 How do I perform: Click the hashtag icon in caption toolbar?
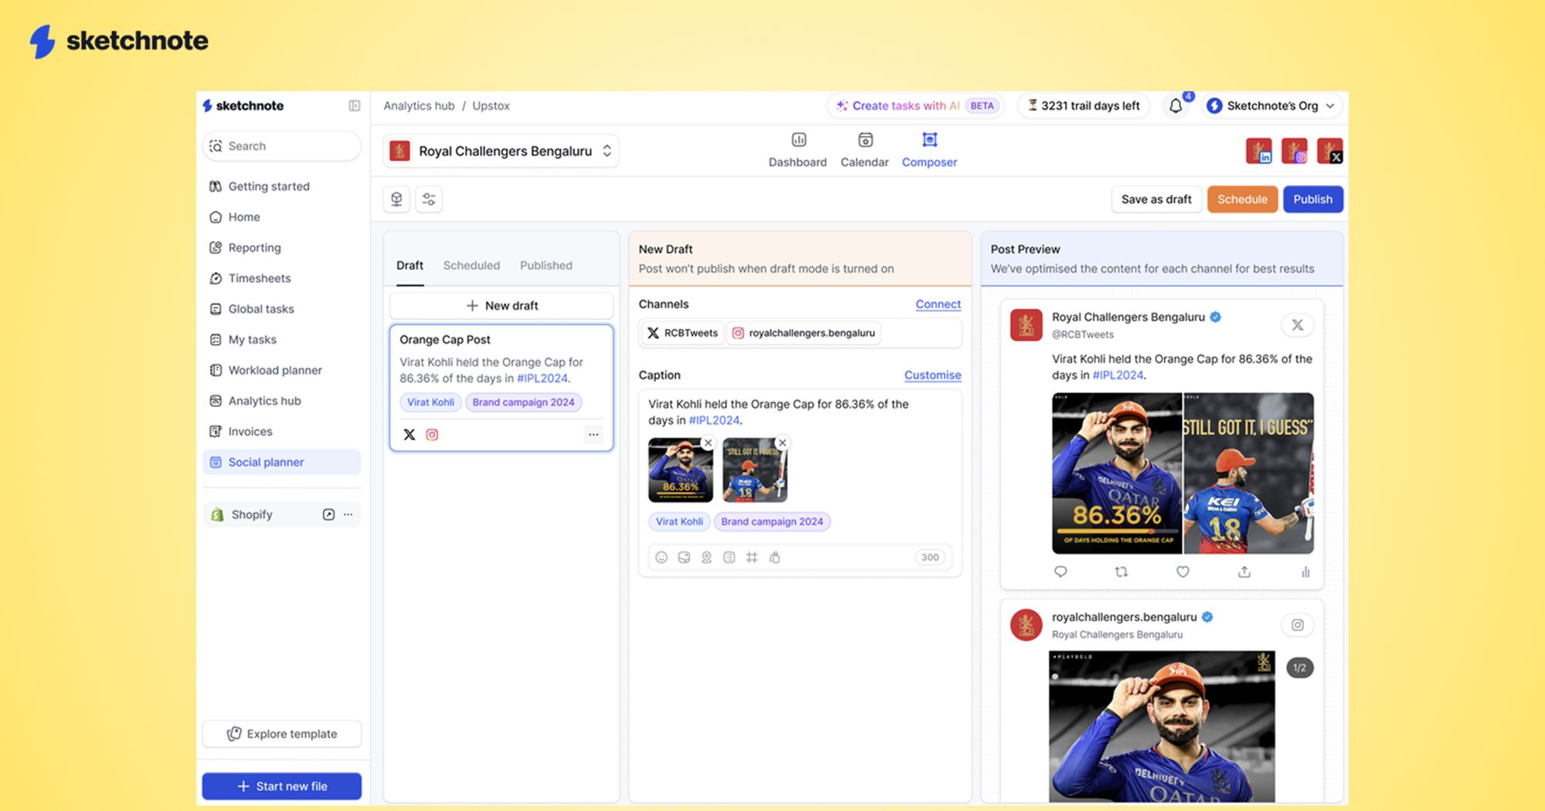coord(752,558)
